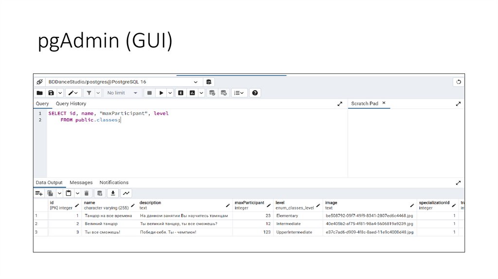
Task: Close the Scratch Pad tab
Action: click(x=384, y=103)
